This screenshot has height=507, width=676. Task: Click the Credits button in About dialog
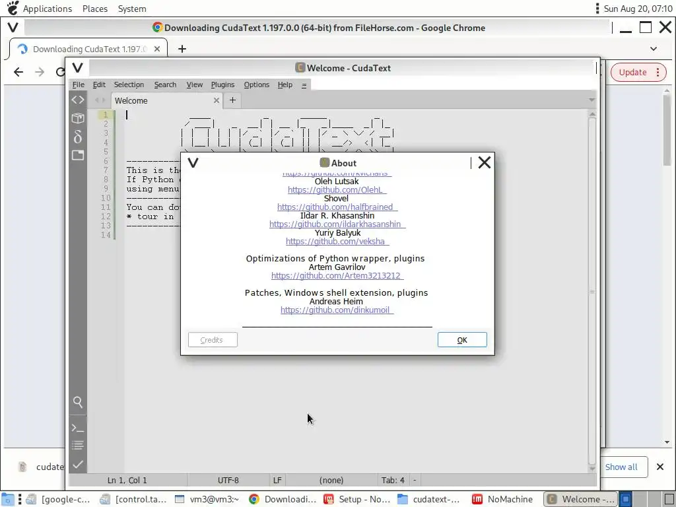(213, 340)
